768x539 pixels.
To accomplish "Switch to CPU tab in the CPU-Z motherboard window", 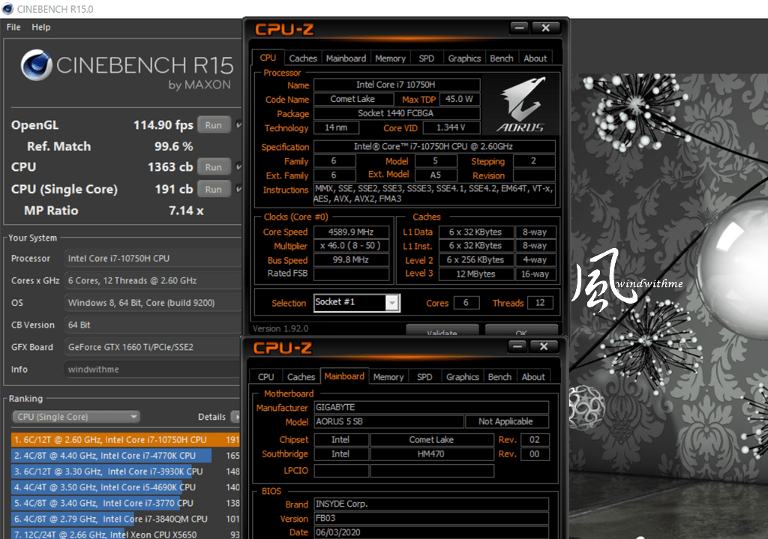I will [265, 377].
